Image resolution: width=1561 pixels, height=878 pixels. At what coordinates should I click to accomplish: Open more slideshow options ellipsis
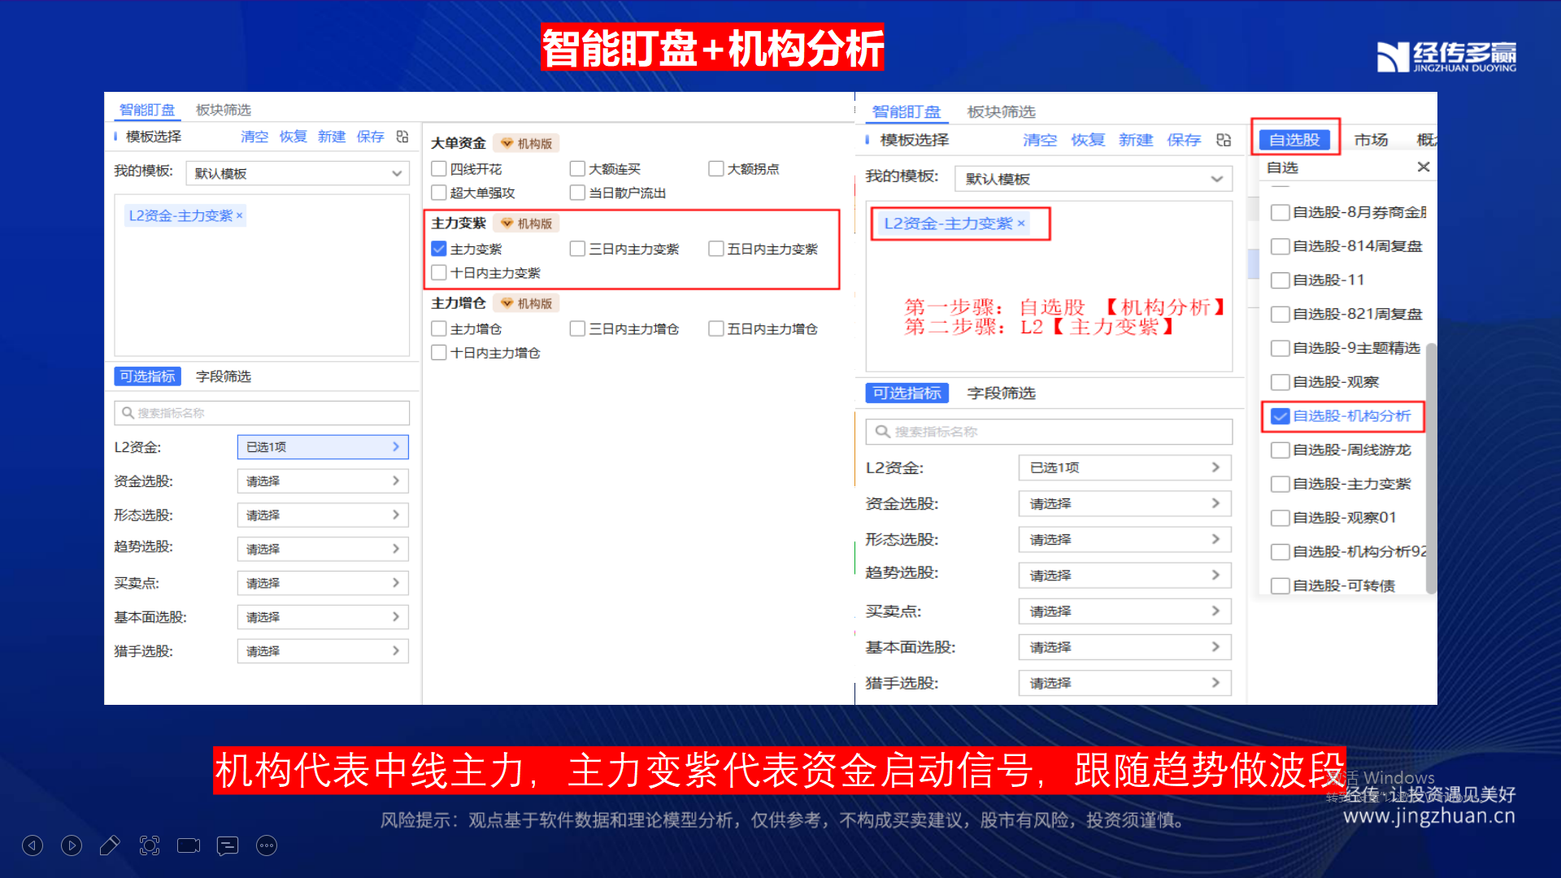pos(267,845)
